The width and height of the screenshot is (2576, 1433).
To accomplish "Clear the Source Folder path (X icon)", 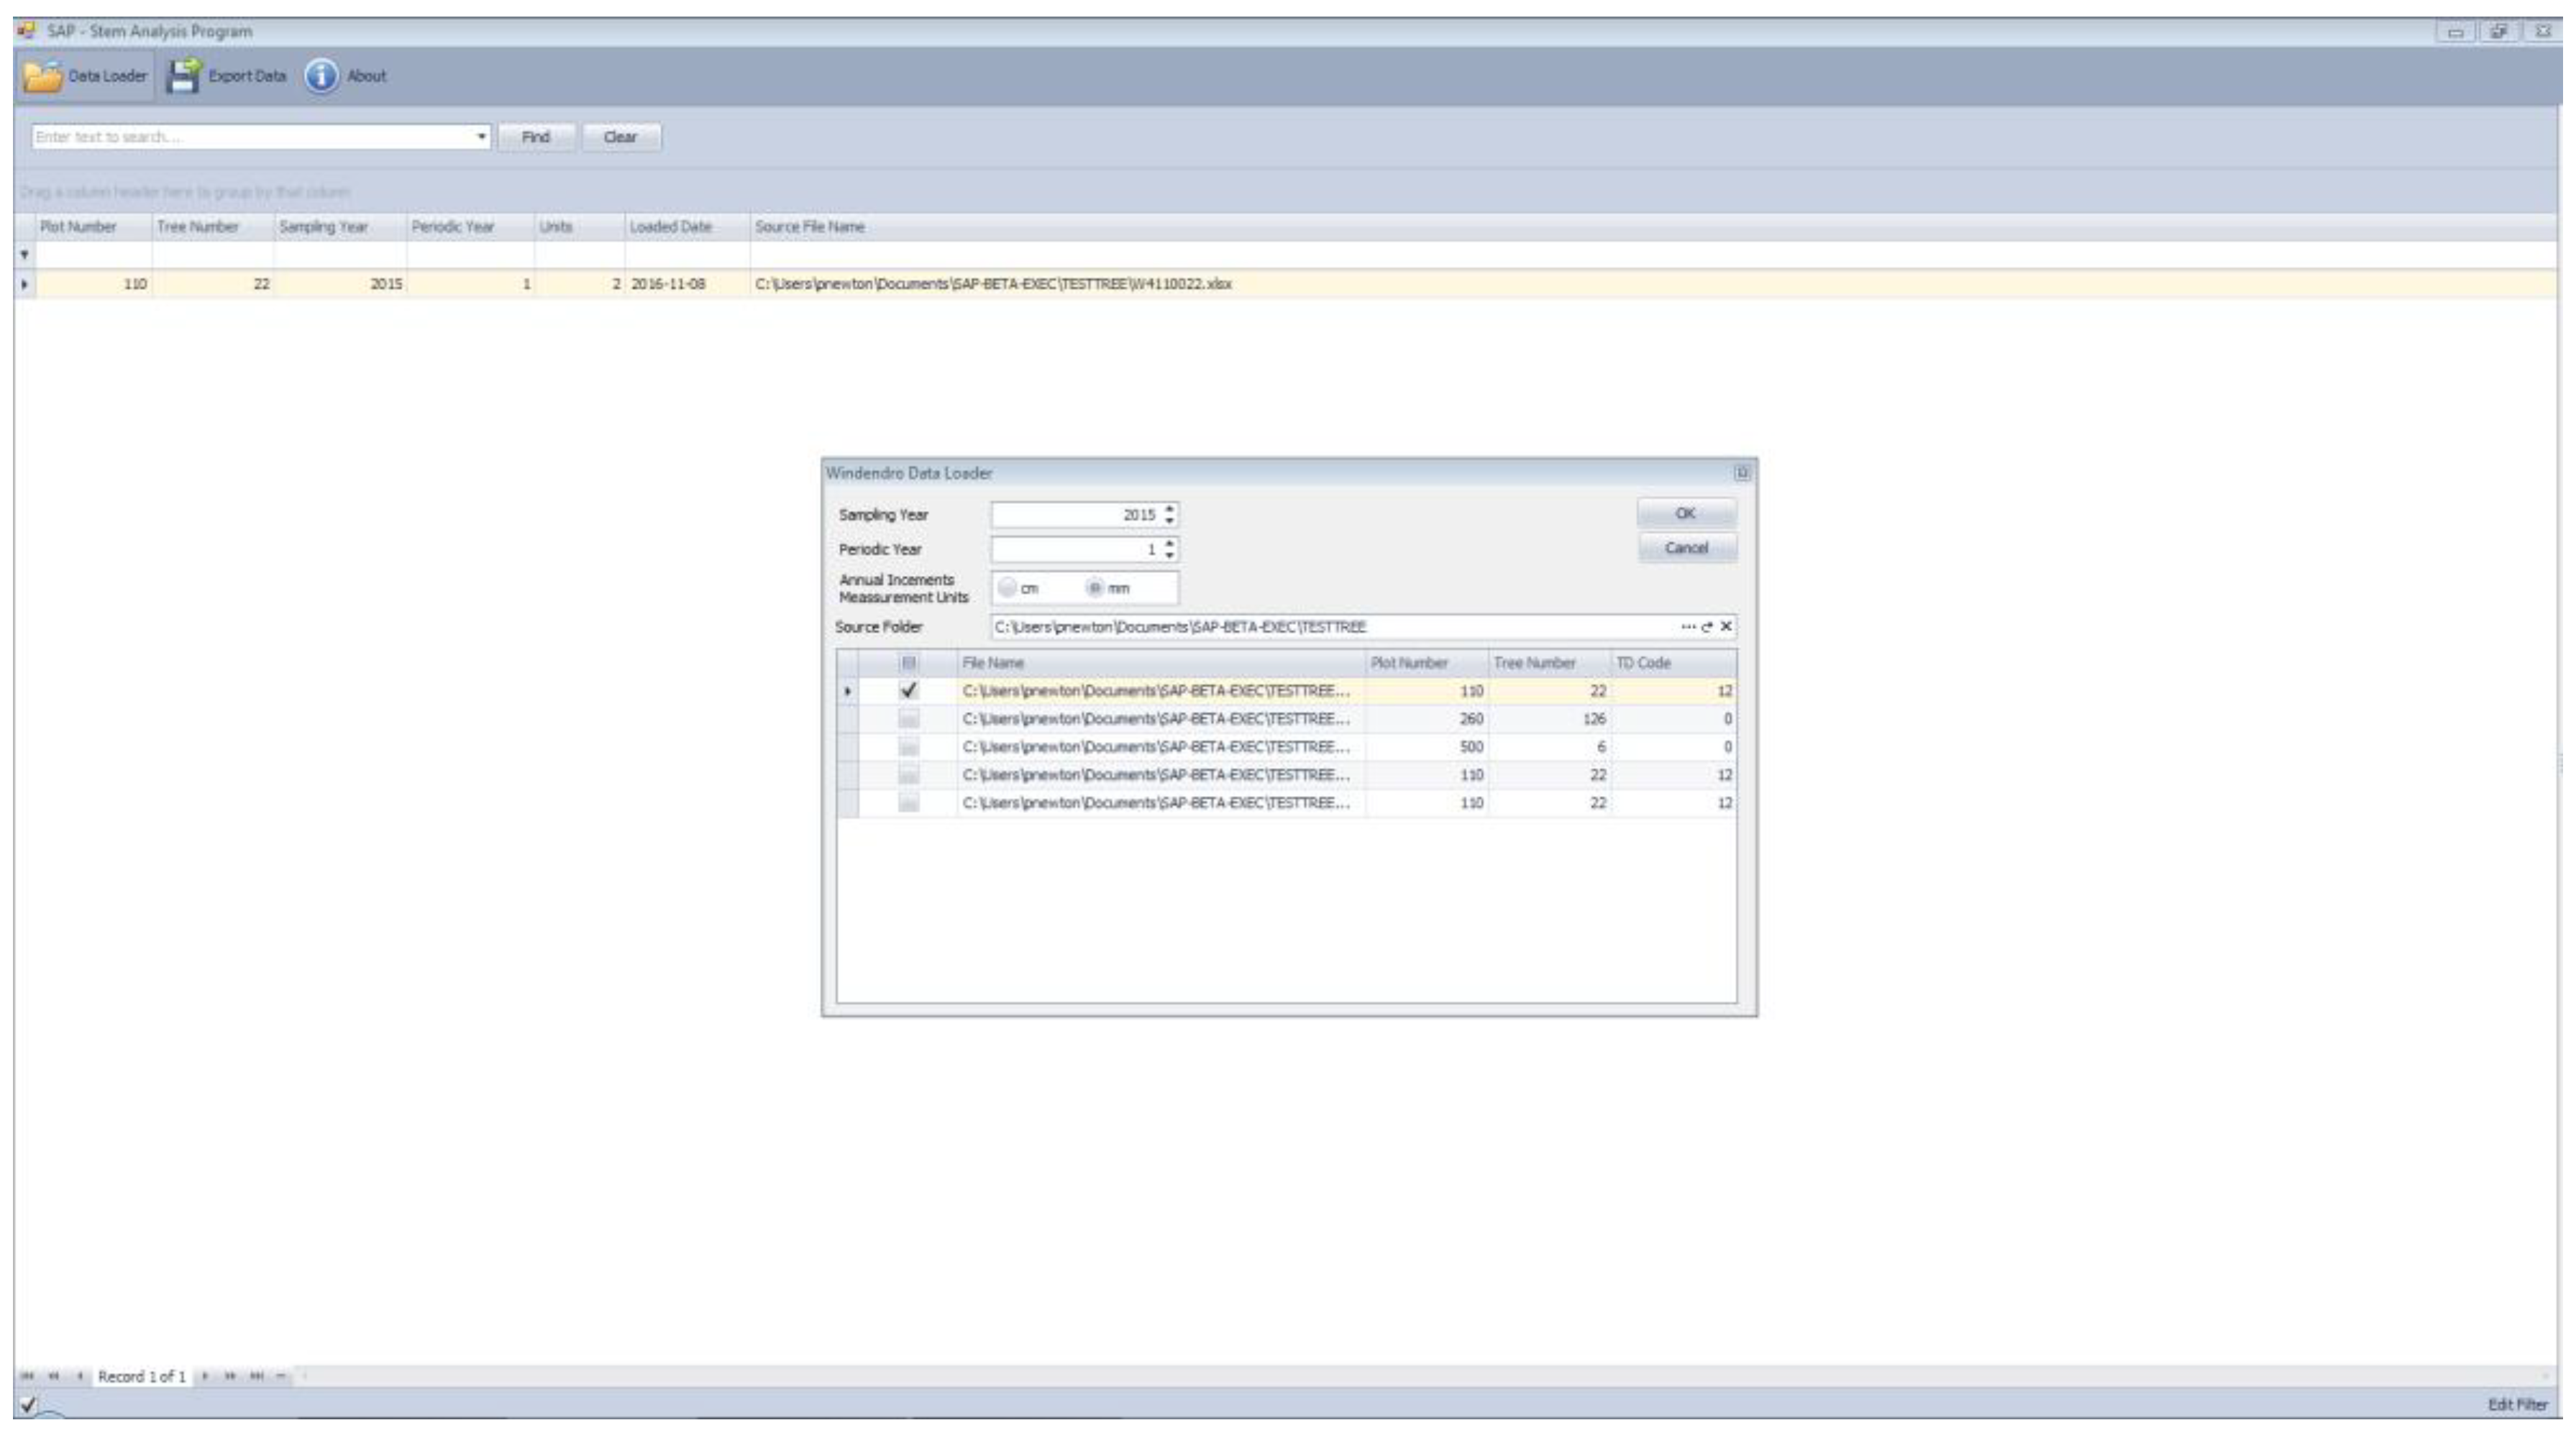I will pyautogui.click(x=1726, y=627).
